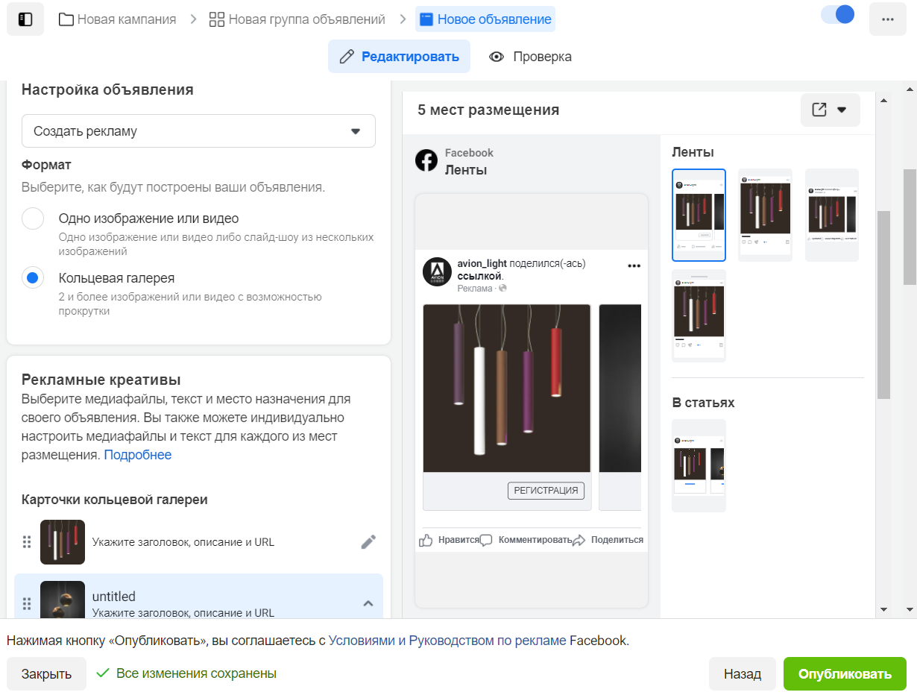Open post options three dots in preview
Screen dimensions: 917x698
pos(634,265)
